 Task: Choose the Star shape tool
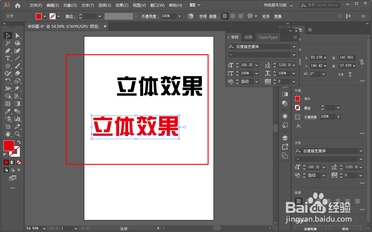pos(8,66)
